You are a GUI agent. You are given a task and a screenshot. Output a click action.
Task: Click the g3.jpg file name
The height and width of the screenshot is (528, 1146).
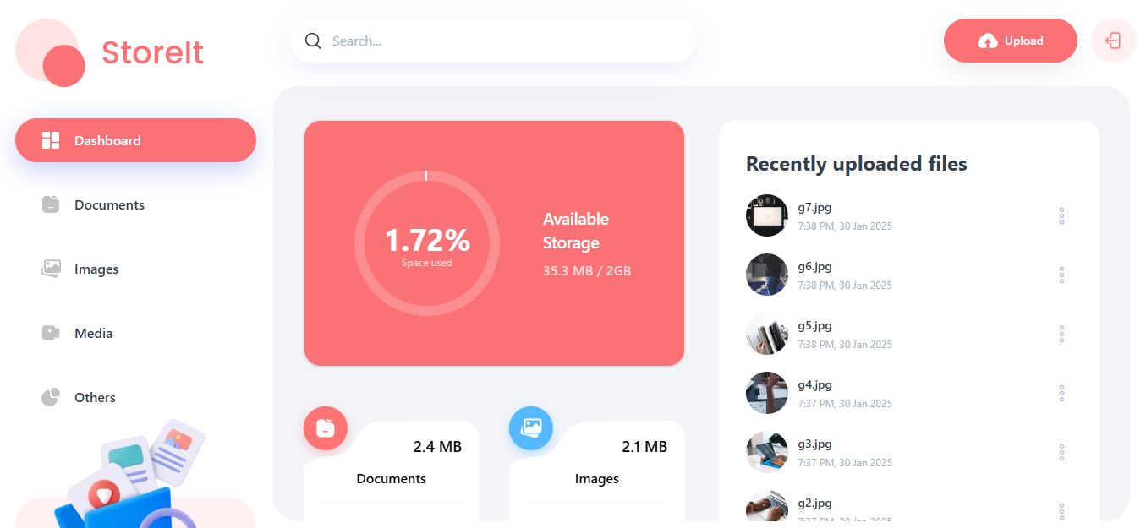click(x=815, y=444)
